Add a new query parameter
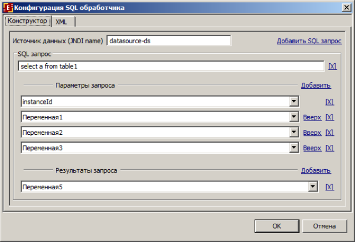Viewport: 355px width, 242px height. [x=316, y=85]
